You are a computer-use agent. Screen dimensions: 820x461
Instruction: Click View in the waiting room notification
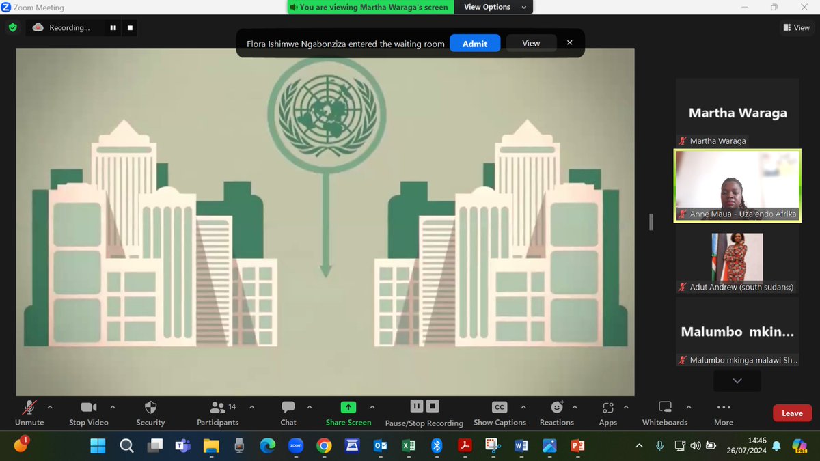point(531,43)
